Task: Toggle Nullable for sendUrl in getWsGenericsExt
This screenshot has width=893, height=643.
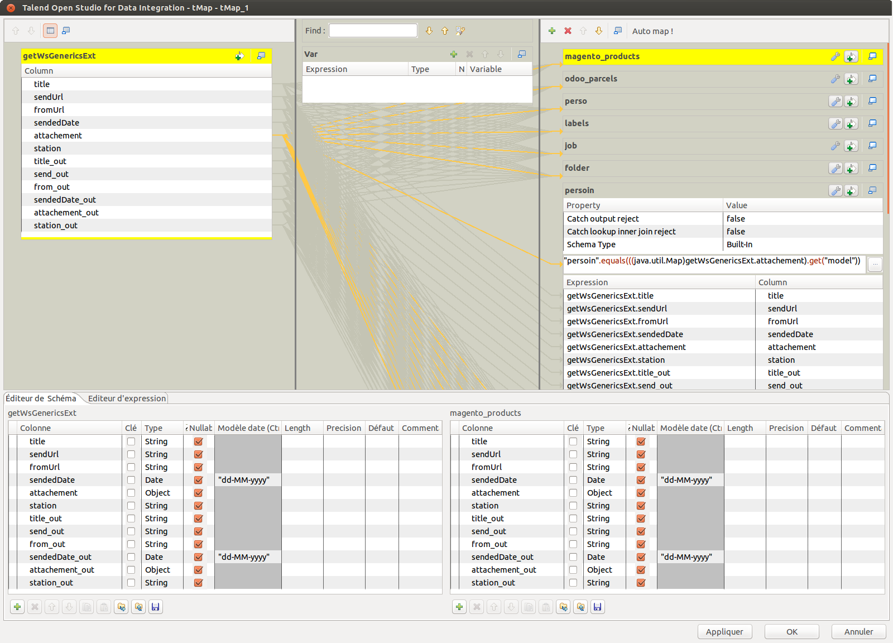Action: tap(198, 454)
